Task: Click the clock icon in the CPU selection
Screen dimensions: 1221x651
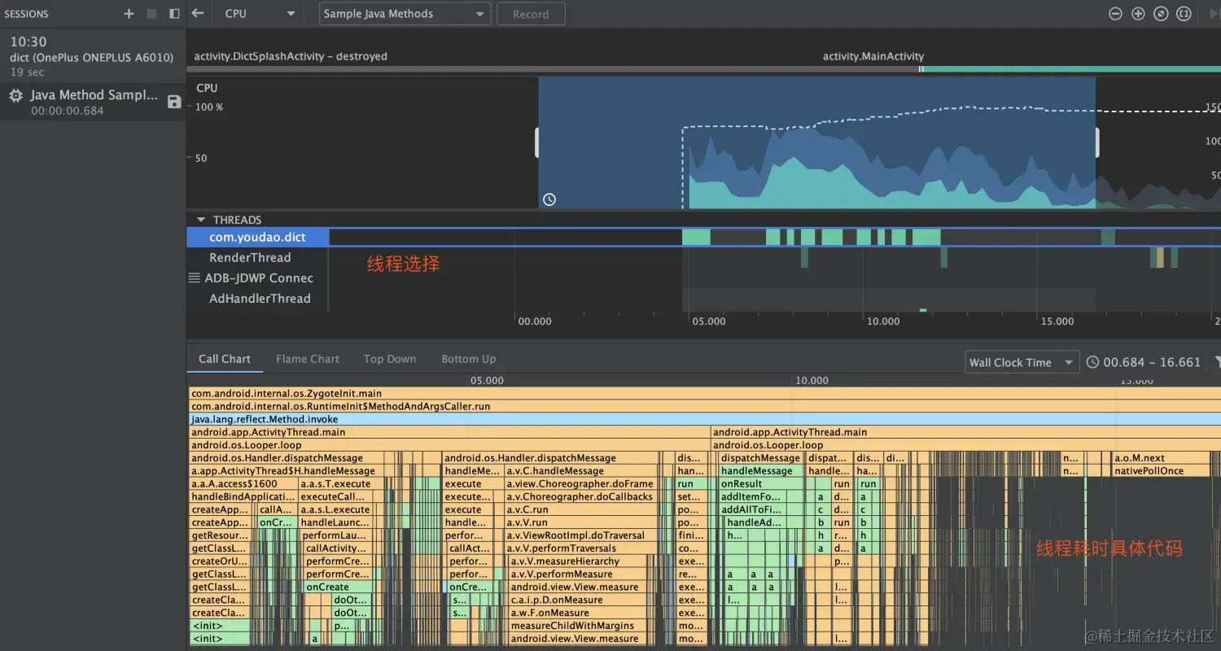Action: pos(549,199)
